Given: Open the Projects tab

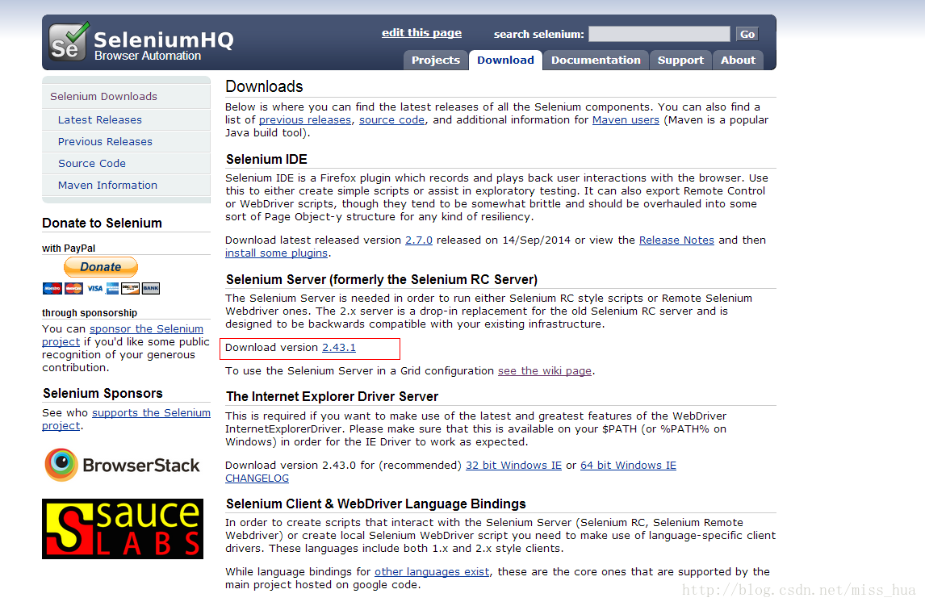Looking at the screenshot, I should tap(435, 61).
